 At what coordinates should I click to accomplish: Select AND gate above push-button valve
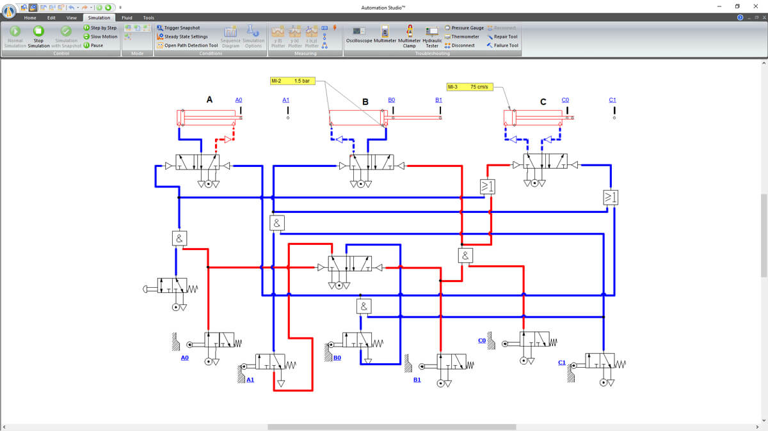(x=179, y=239)
